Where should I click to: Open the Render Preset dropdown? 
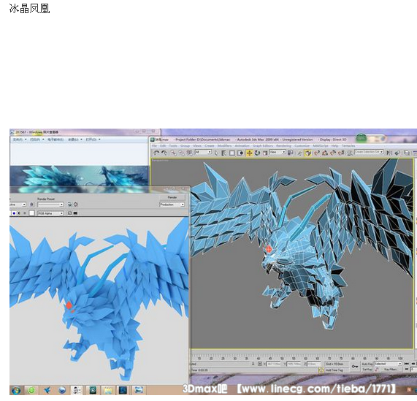[x=50, y=205]
